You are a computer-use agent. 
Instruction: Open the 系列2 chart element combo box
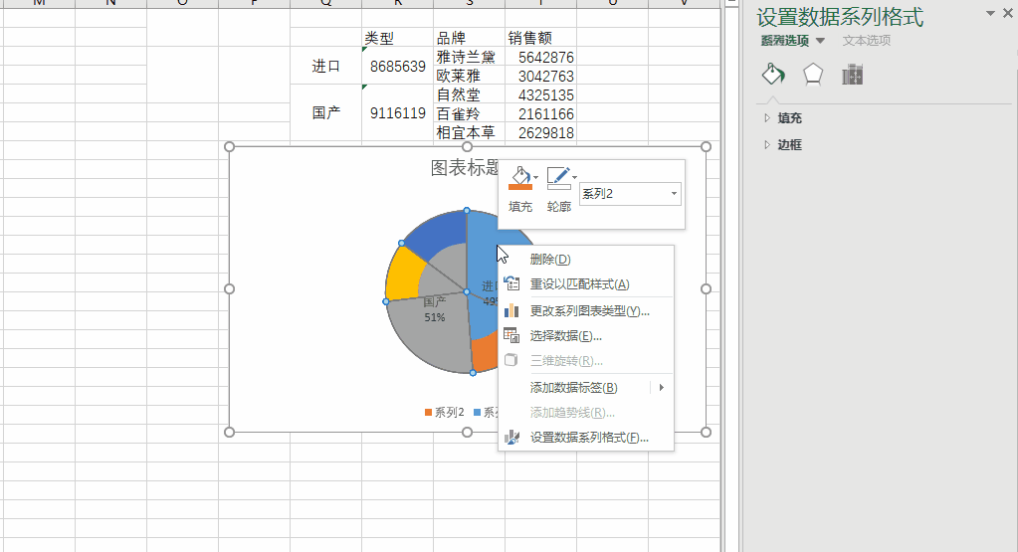(x=630, y=193)
